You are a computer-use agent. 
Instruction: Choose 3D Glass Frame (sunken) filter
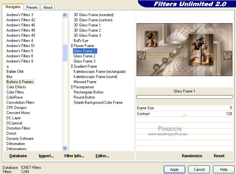[93, 20]
